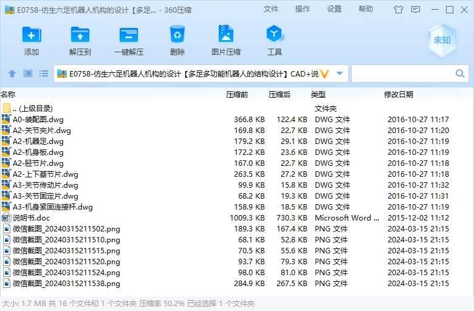The image size is (474, 311).
Task: Open the 解压到 (Extract to) tool
Action: pyautogui.click(x=80, y=35)
